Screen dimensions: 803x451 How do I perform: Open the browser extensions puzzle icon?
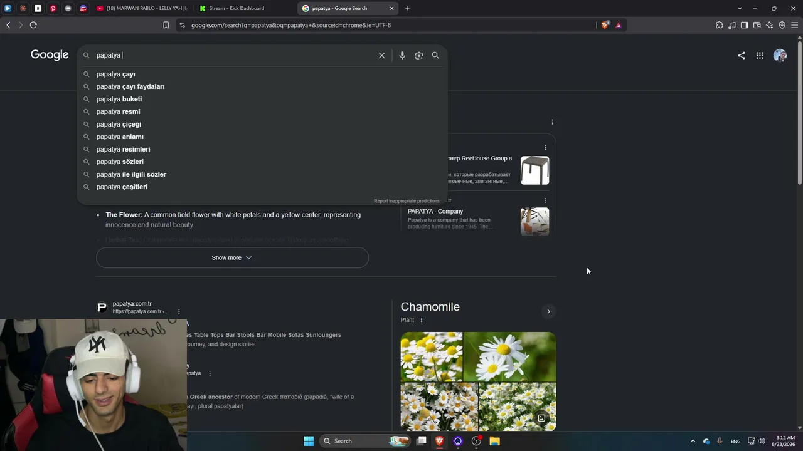(x=720, y=25)
